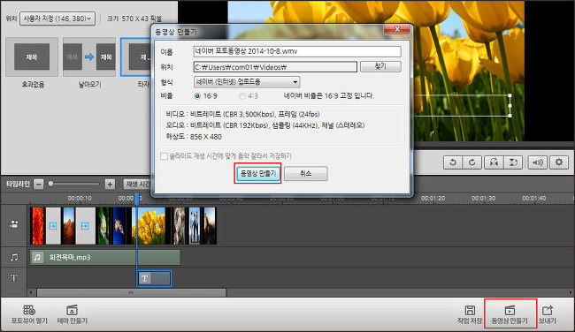The image size is (575, 332).
Task: Click 테마 만들기 in the bottom bar
Action: pyautogui.click(x=73, y=314)
